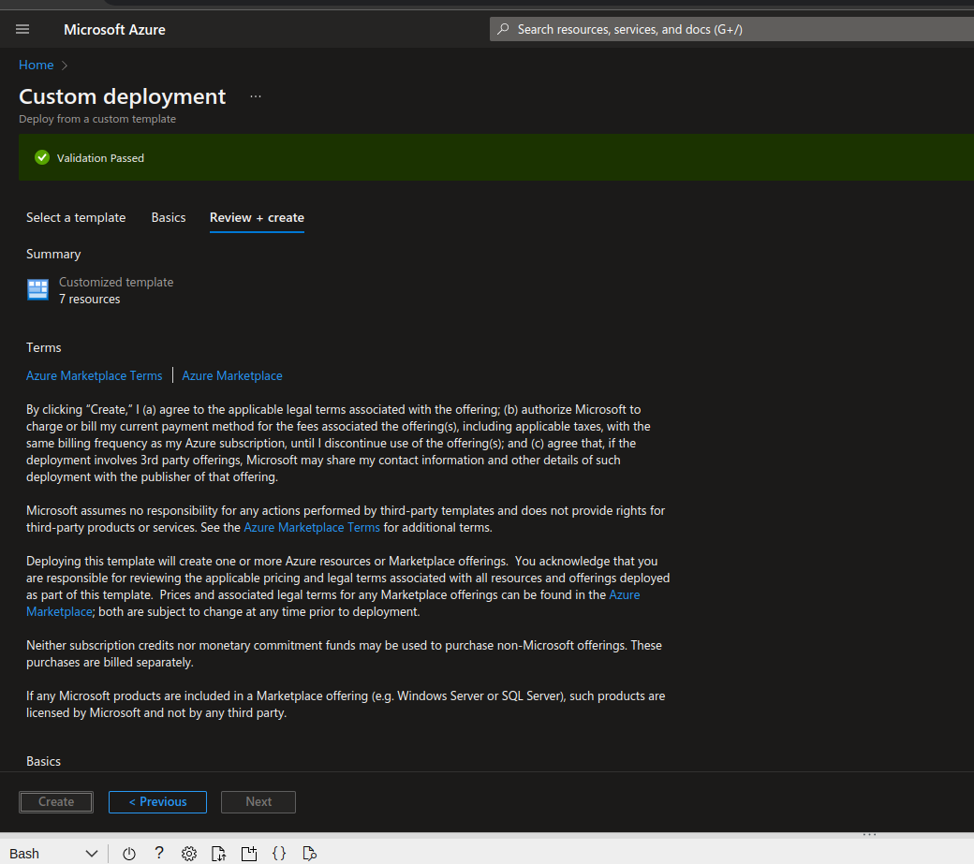
Task: Click the green Validation Passed checkmark
Action: [41, 157]
